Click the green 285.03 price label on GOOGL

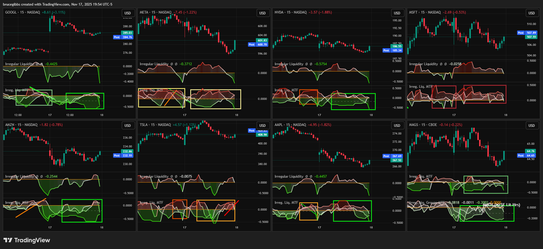pyautogui.click(x=127, y=33)
